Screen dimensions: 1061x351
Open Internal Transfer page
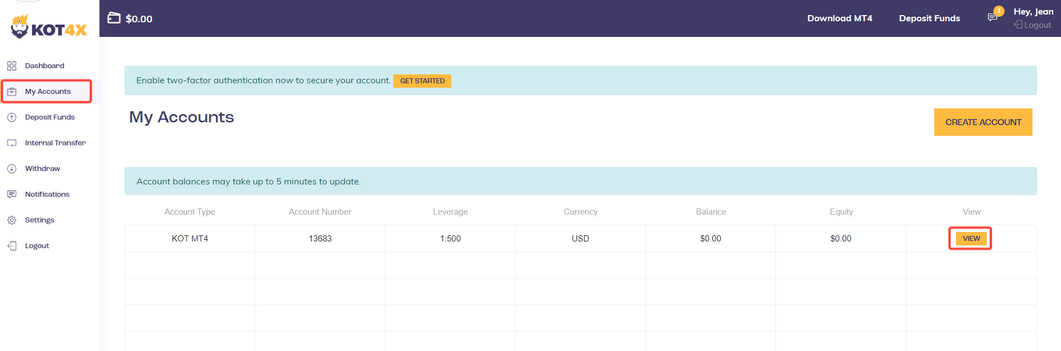[x=55, y=143]
